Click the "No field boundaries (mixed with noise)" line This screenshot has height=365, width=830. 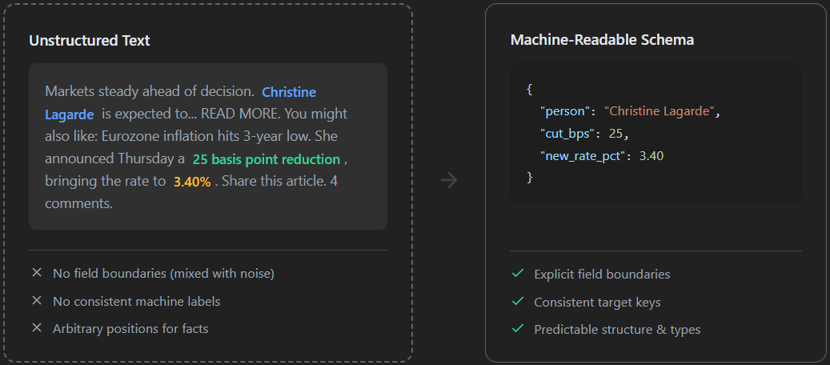pyautogui.click(x=163, y=274)
